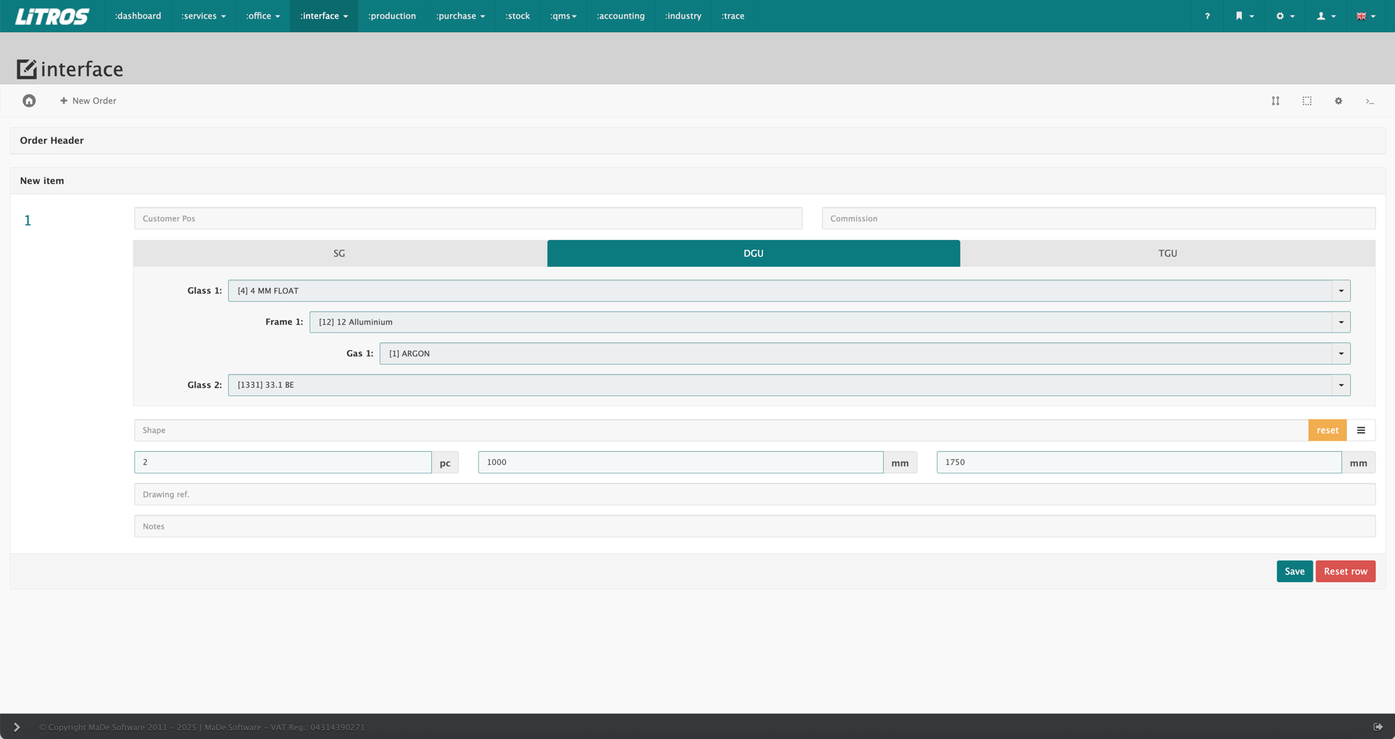The height and width of the screenshot is (739, 1395).
Task: Open the :interface menu
Action: tap(324, 16)
